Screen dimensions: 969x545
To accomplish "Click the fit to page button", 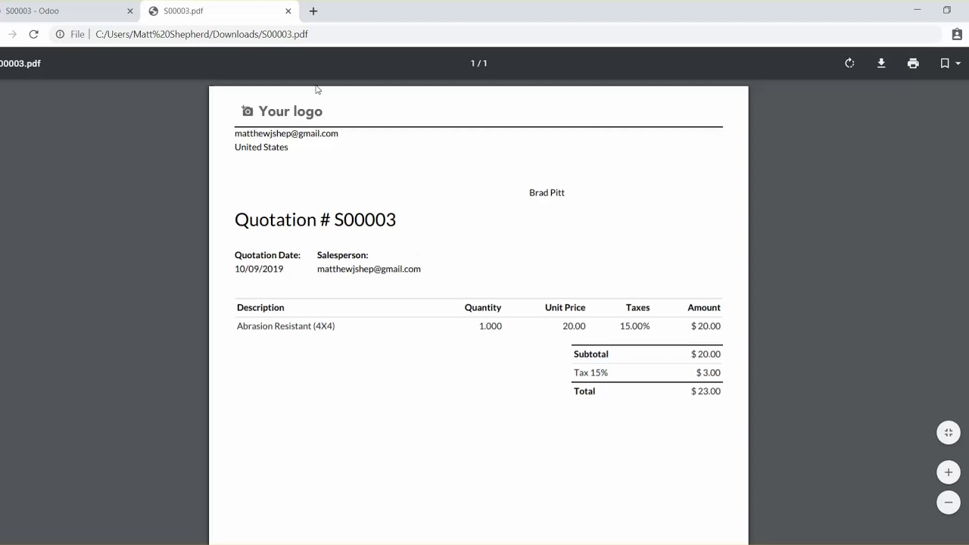I will [949, 433].
